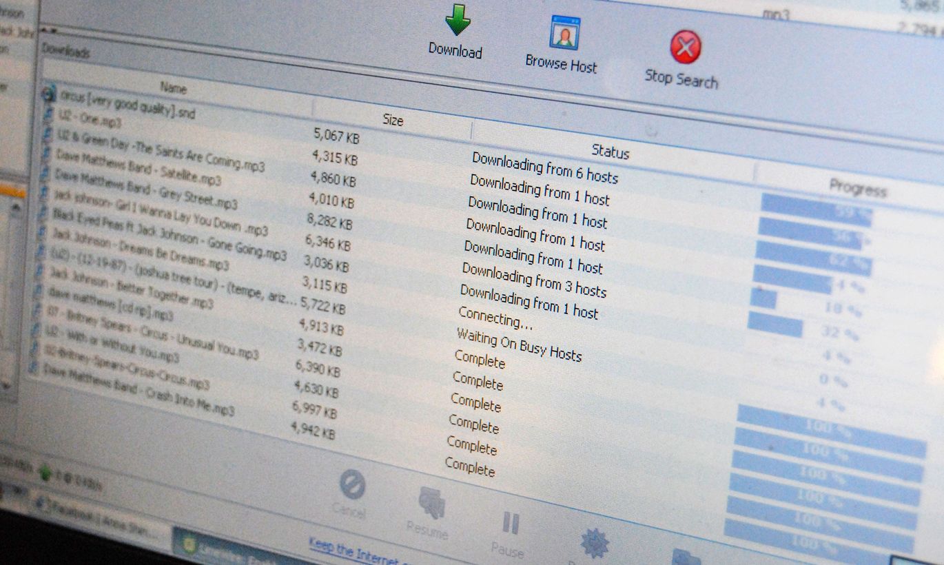Click the Resume download icon
The height and width of the screenshot is (565, 944).
click(431, 504)
